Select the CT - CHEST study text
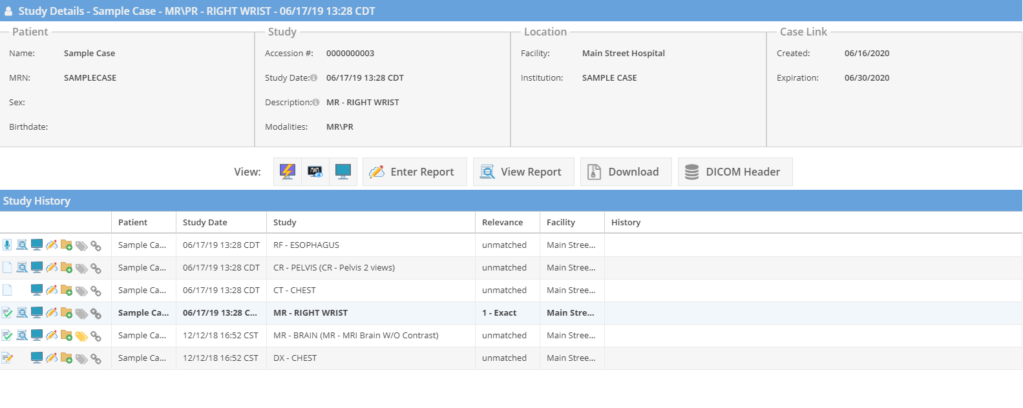 click(295, 291)
